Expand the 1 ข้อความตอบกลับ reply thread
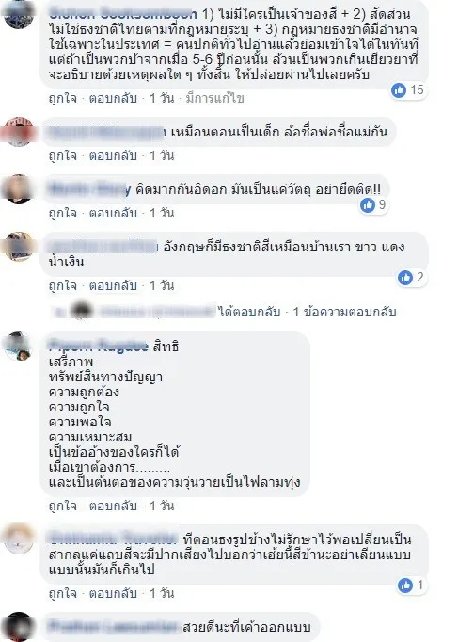Image resolution: width=458 pixels, height=642 pixels. (344, 312)
